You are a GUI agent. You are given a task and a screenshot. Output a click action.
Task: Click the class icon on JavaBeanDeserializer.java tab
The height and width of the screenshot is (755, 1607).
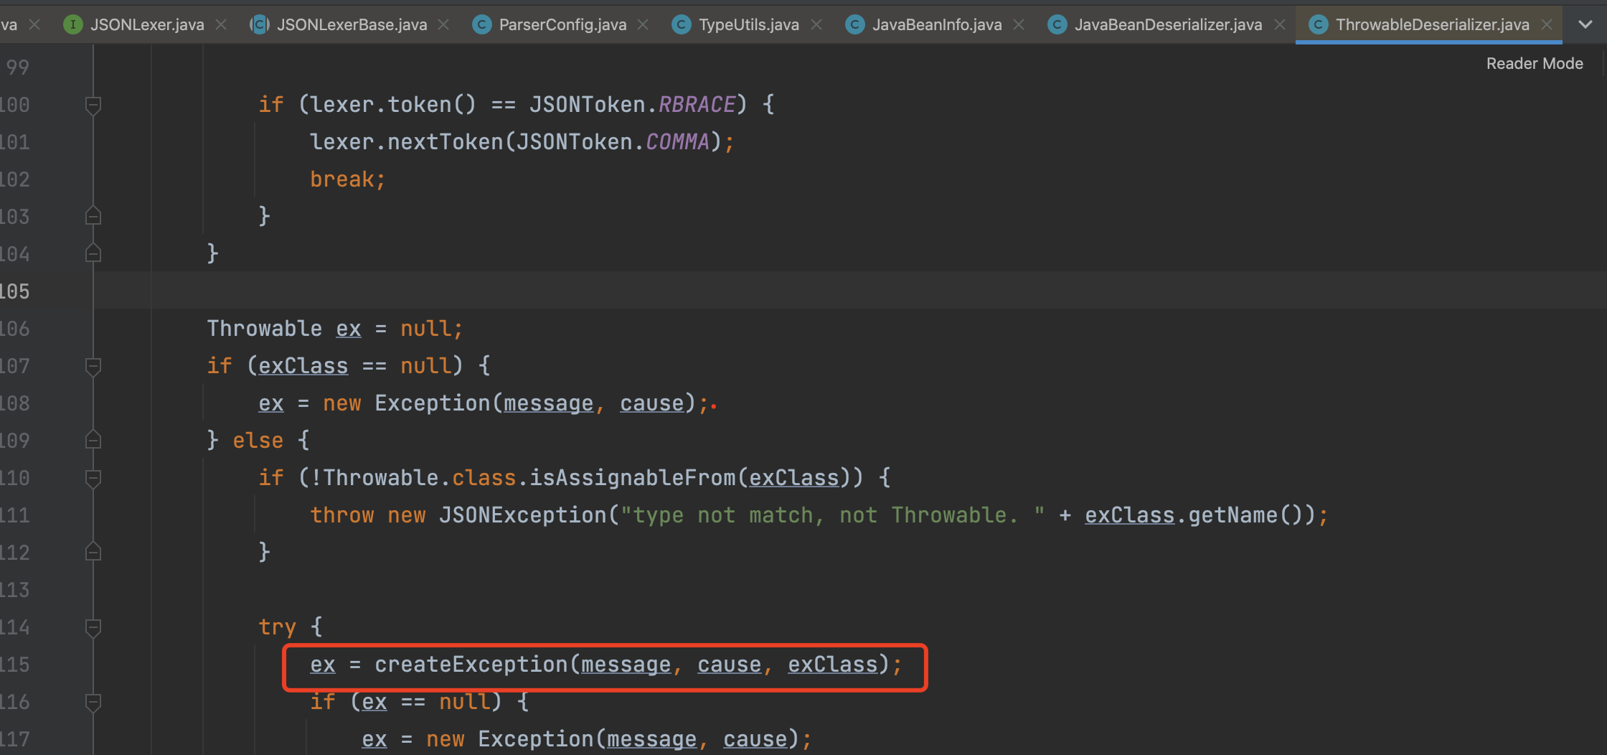click(1057, 24)
